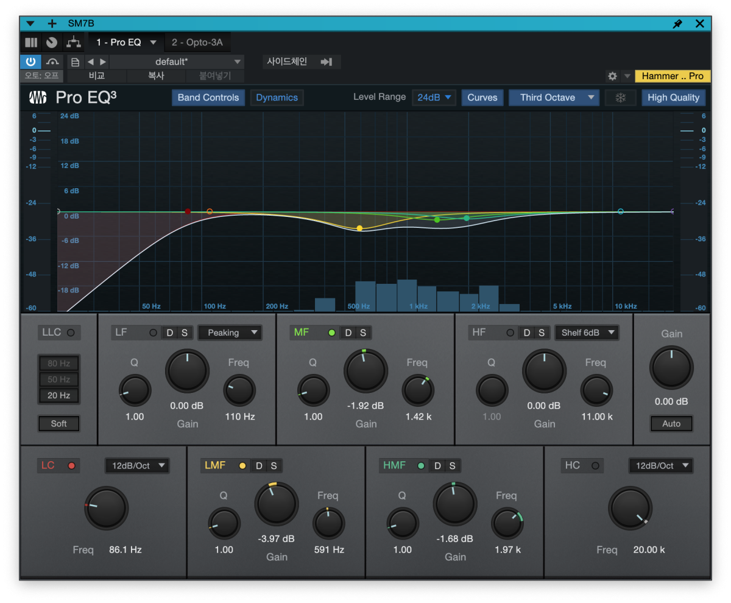Screen dimensions: 731x603
Task: Open the routing view icon
Action: pos(73,43)
